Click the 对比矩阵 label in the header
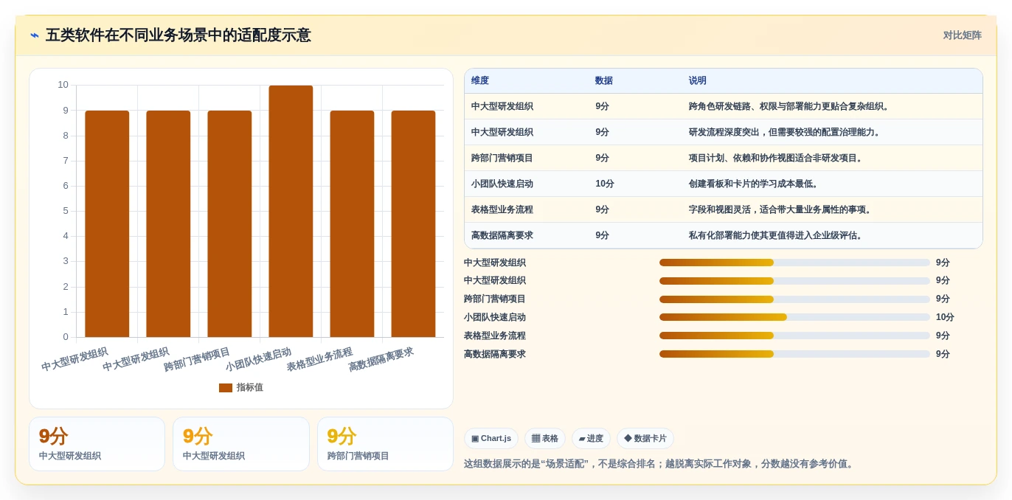Screen dimensions: 1012x500 (x=963, y=35)
